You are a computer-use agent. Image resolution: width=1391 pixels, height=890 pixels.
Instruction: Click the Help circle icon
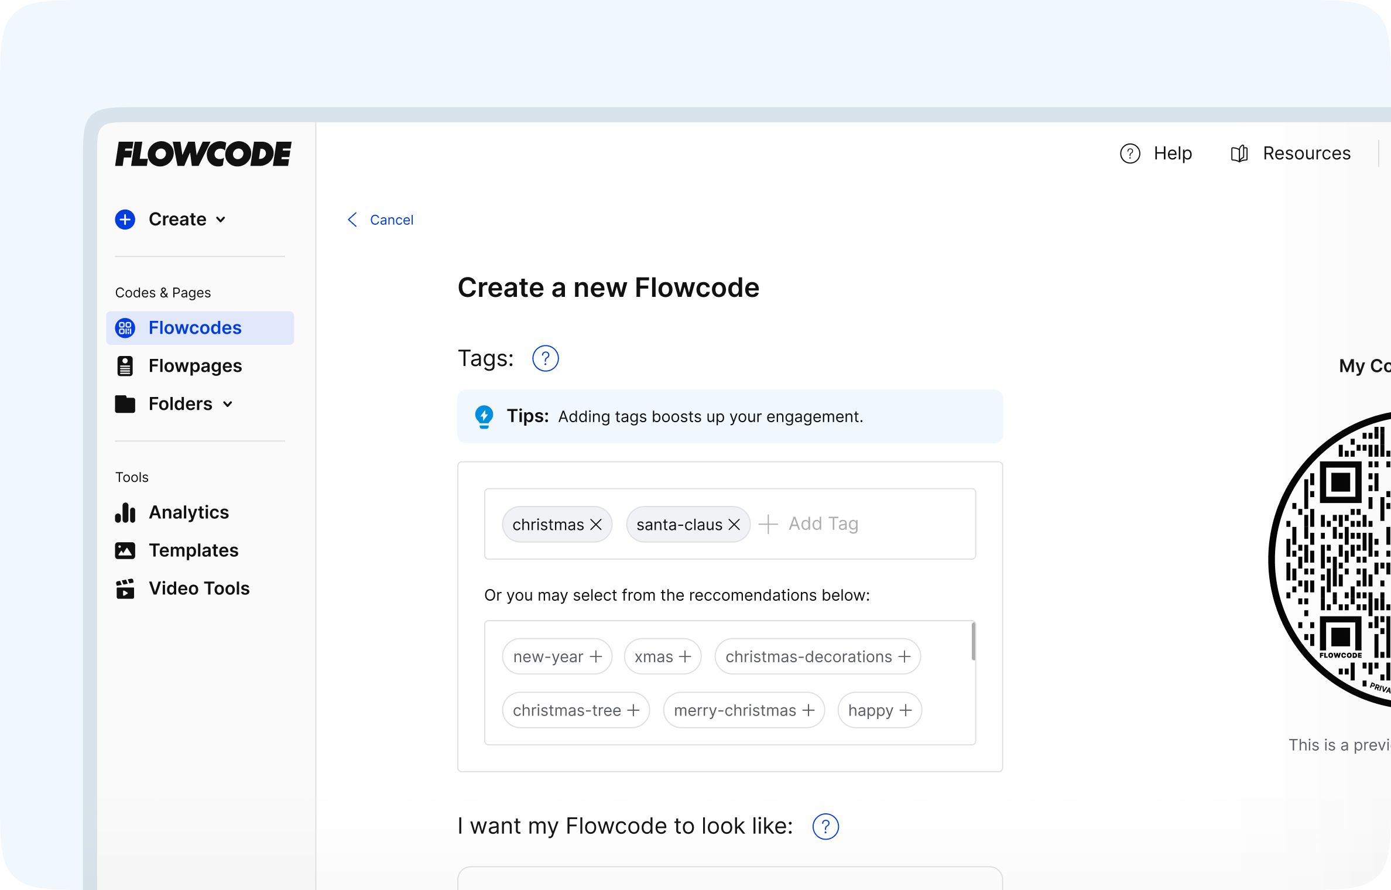point(1130,153)
